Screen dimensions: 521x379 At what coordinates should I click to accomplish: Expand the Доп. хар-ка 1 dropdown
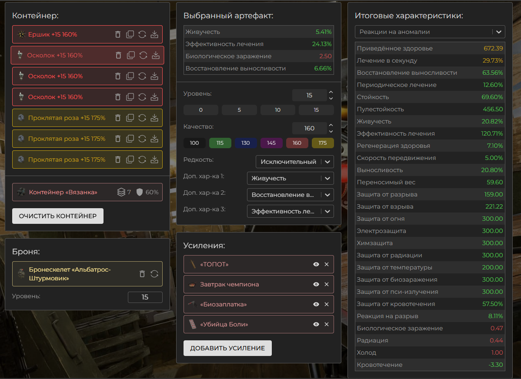290,178
